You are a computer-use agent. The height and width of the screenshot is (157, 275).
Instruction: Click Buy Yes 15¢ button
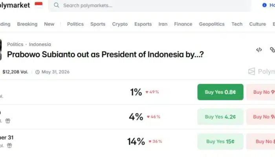220,141
